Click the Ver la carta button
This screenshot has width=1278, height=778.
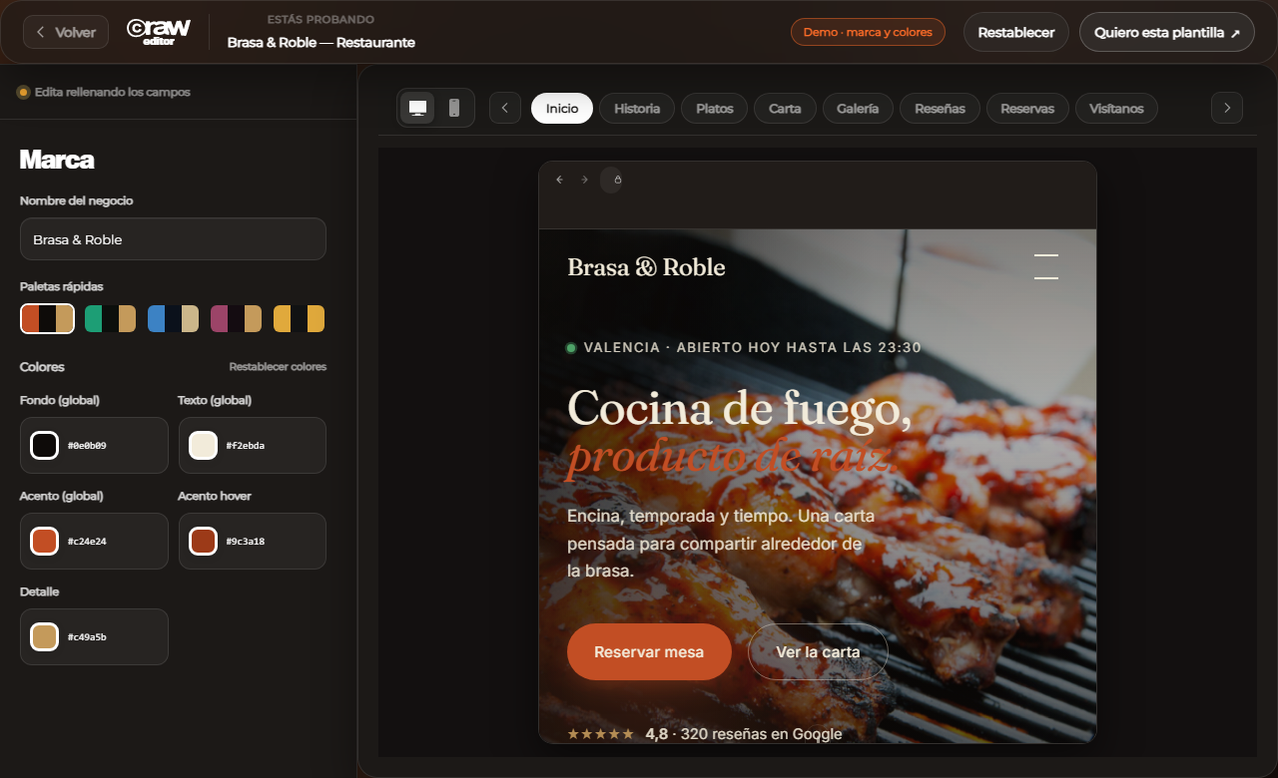[x=818, y=652]
